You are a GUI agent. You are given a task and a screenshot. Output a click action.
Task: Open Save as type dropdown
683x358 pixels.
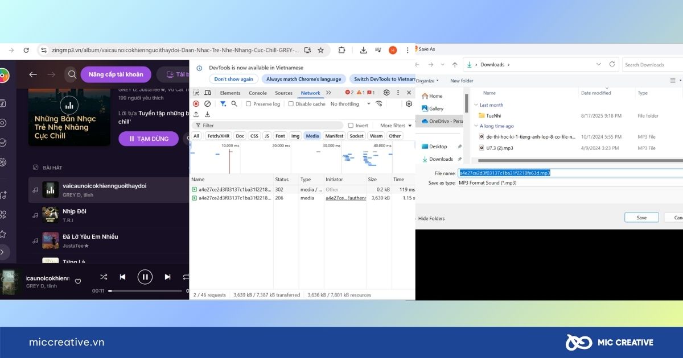571,183
